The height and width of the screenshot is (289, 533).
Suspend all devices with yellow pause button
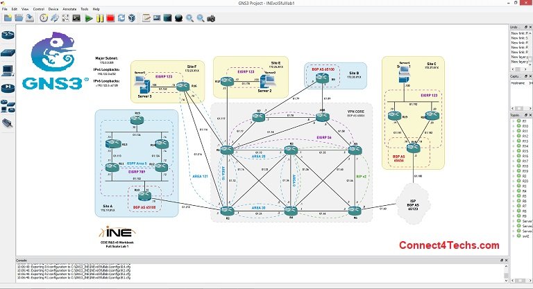click(100, 17)
